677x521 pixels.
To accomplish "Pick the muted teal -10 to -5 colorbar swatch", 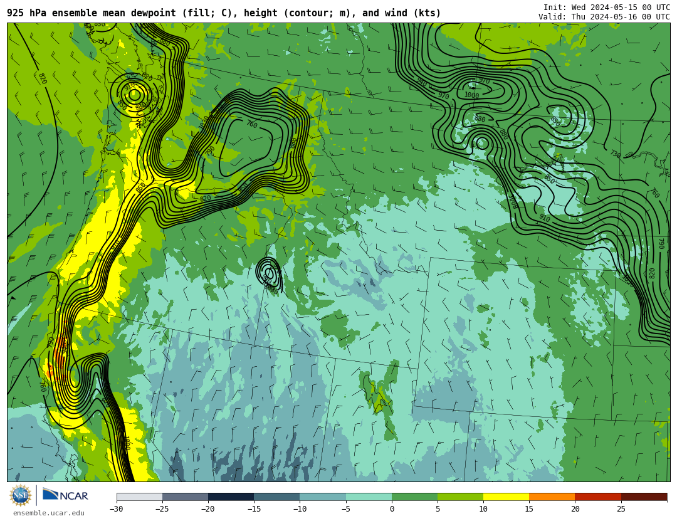I will pyautogui.click(x=323, y=497).
